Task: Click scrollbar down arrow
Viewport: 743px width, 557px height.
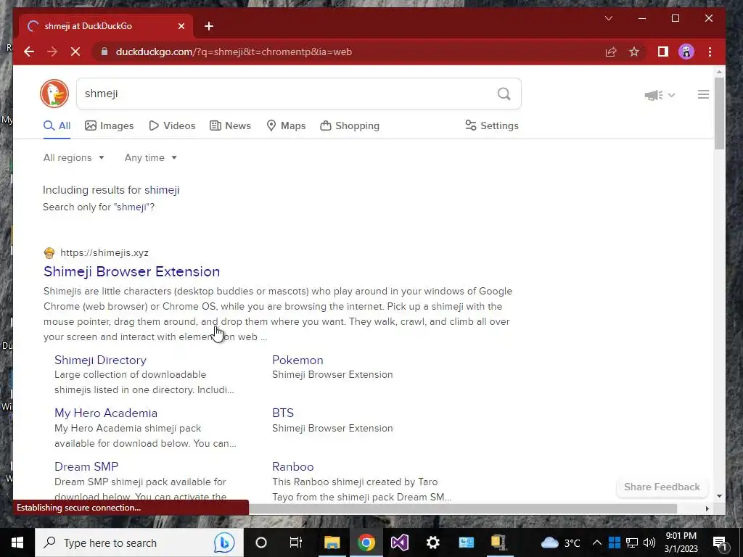Action: coord(719,496)
